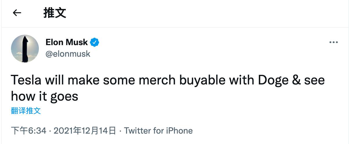Screen dimensions: 349x144
Task: Click the 翻译推文 translate link
Action: click(26, 111)
